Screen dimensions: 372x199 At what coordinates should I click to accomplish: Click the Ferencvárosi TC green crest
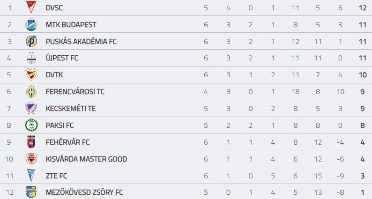[31, 92]
